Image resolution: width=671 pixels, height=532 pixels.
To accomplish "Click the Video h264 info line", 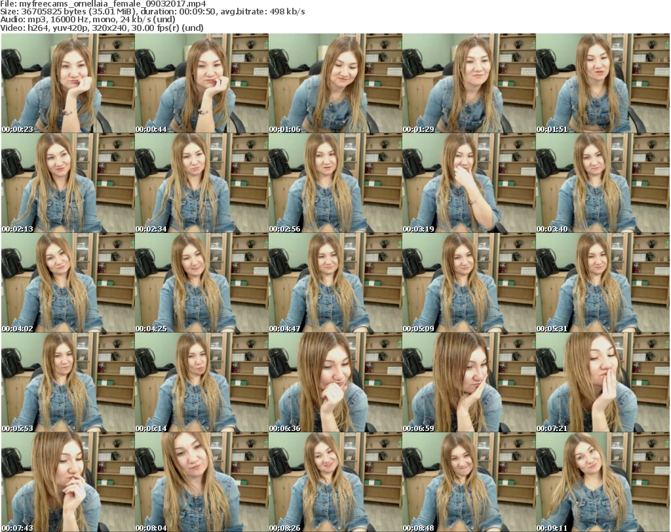I will click(x=102, y=28).
